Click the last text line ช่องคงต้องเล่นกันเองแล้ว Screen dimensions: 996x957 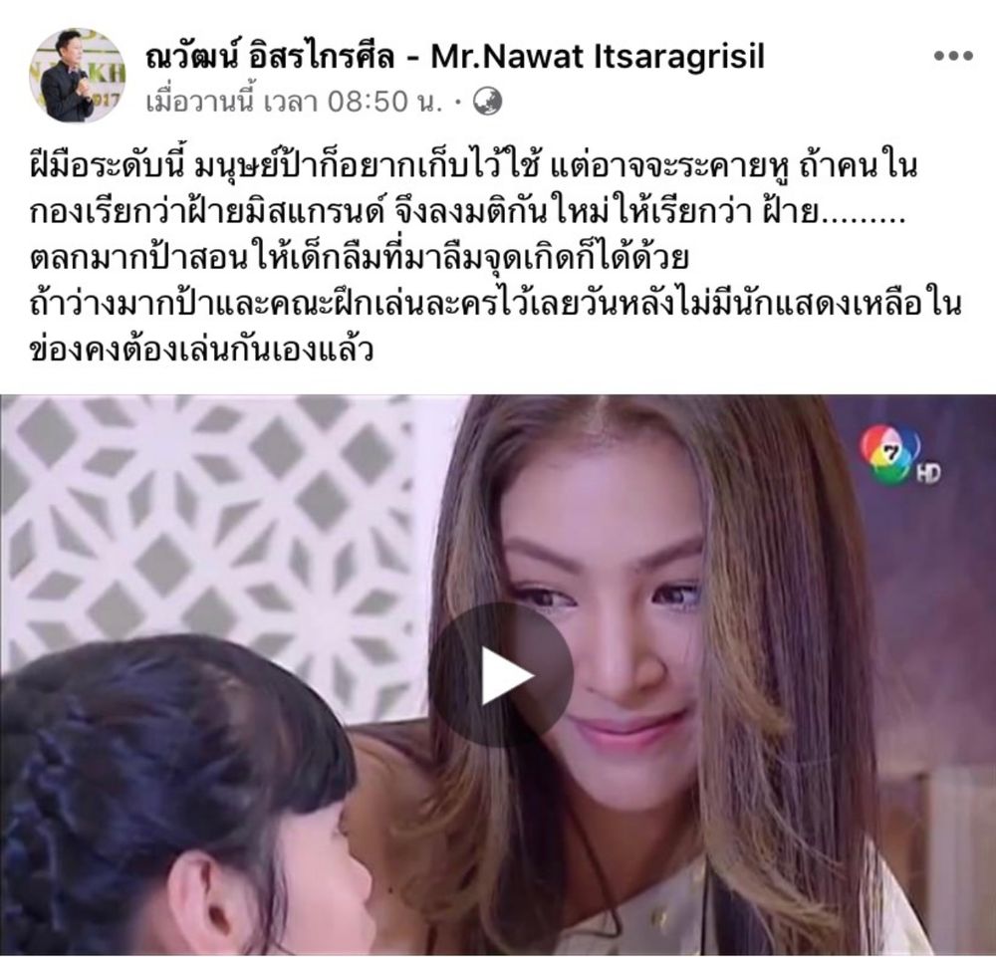point(201,351)
